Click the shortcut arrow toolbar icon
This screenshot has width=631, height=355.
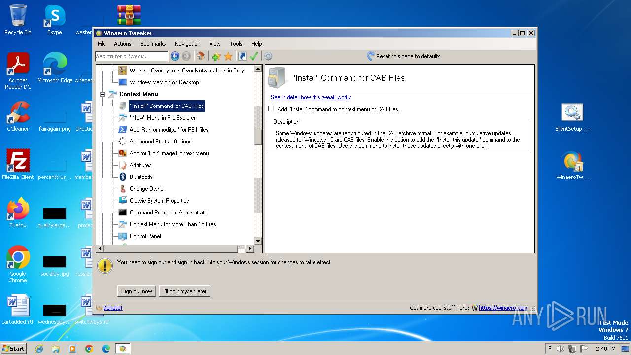[242, 56]
